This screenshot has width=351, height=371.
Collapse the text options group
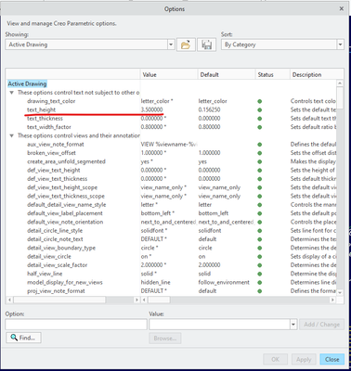click(11, 93)
